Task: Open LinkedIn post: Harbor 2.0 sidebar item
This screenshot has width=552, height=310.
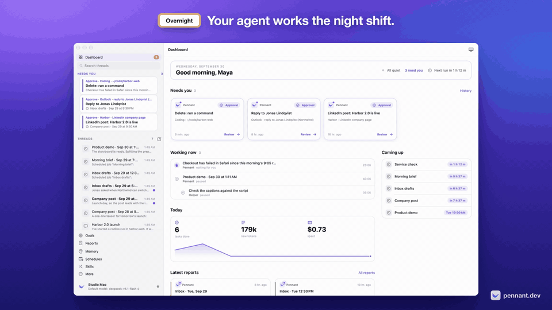Action: [x=118, y=122]
